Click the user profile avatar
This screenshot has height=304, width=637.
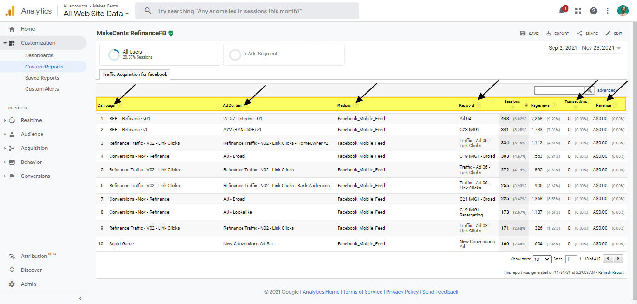tap(623, 11)
